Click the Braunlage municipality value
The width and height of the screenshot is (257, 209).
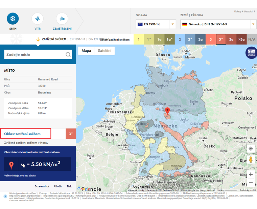click(45, 92)
